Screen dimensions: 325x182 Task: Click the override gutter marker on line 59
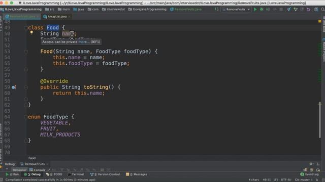[x=14, y=87]
